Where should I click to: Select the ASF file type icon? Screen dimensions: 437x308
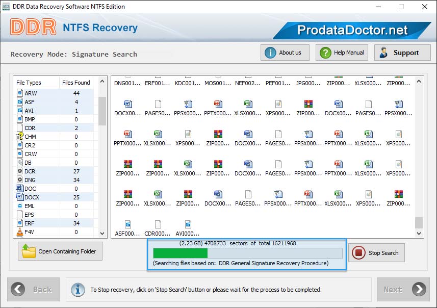[20, 102]
